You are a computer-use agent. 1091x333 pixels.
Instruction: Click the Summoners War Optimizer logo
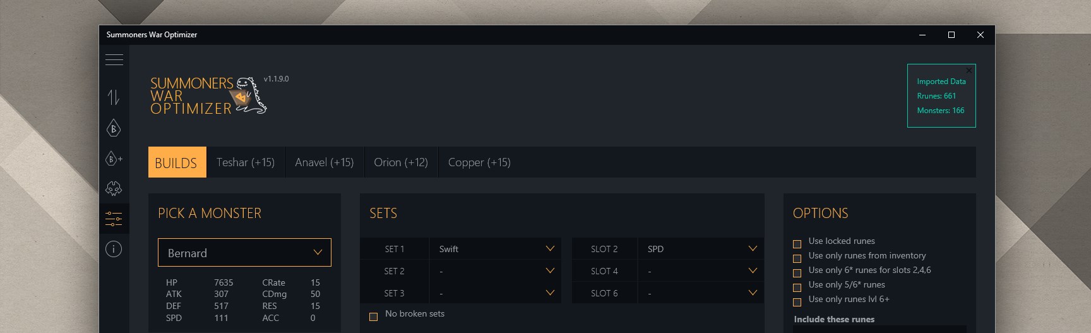click(x=208, y=96)
